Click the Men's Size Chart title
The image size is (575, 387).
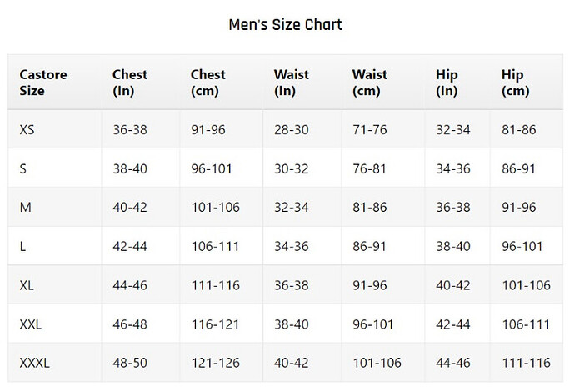285,25
